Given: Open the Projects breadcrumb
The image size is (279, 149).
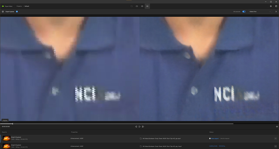Looking at the screenshot, I should coord(19,6).
